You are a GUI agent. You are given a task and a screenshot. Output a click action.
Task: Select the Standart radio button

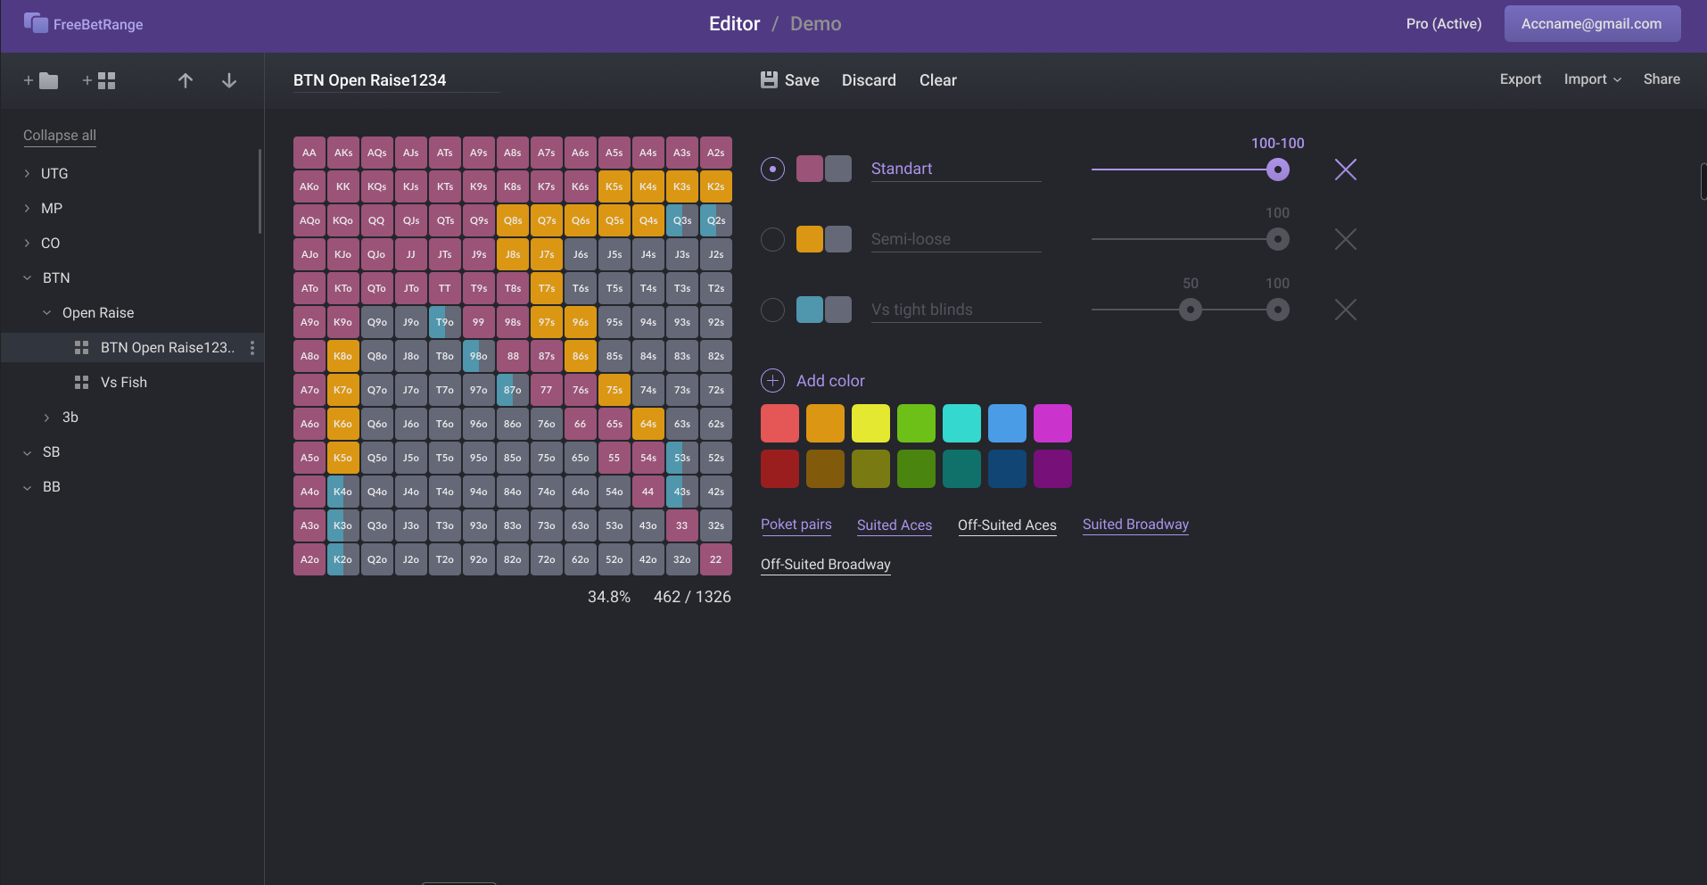click(x=772, y=169)
